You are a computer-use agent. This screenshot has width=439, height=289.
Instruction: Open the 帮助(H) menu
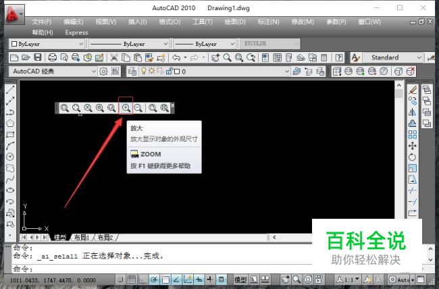43,32
